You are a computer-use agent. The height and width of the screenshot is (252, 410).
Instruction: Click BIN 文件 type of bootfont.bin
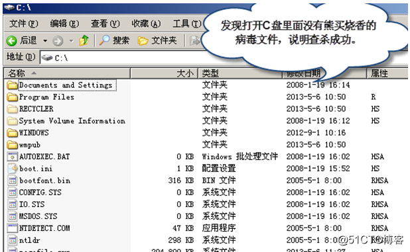(219, 181)
